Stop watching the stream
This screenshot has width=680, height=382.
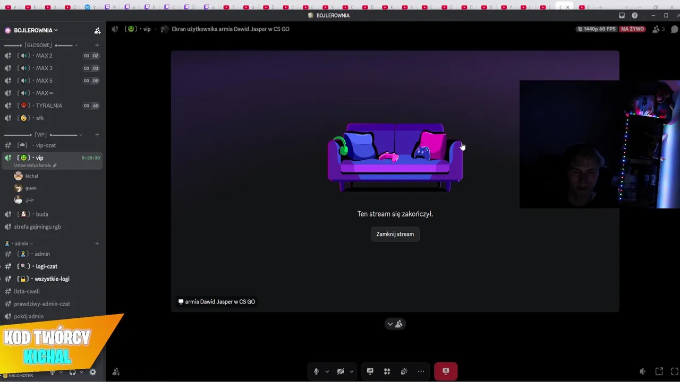coord(446,371)
